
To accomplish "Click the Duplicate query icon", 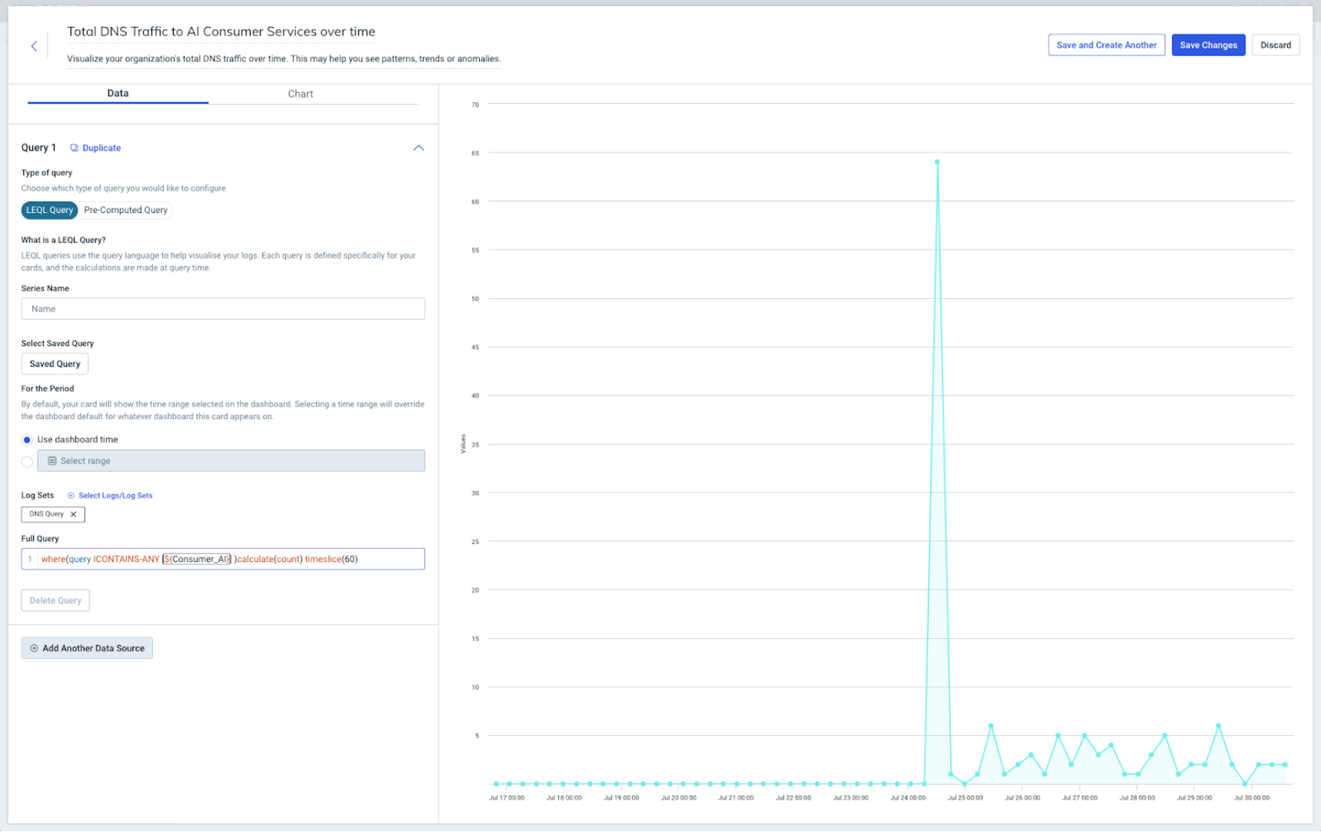I will click(74, 148).
